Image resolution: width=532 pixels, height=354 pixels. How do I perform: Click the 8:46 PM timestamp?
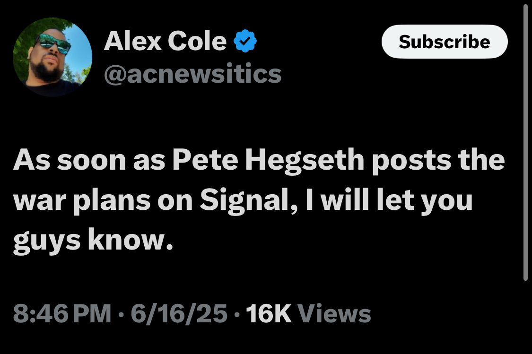click(62, 313)
